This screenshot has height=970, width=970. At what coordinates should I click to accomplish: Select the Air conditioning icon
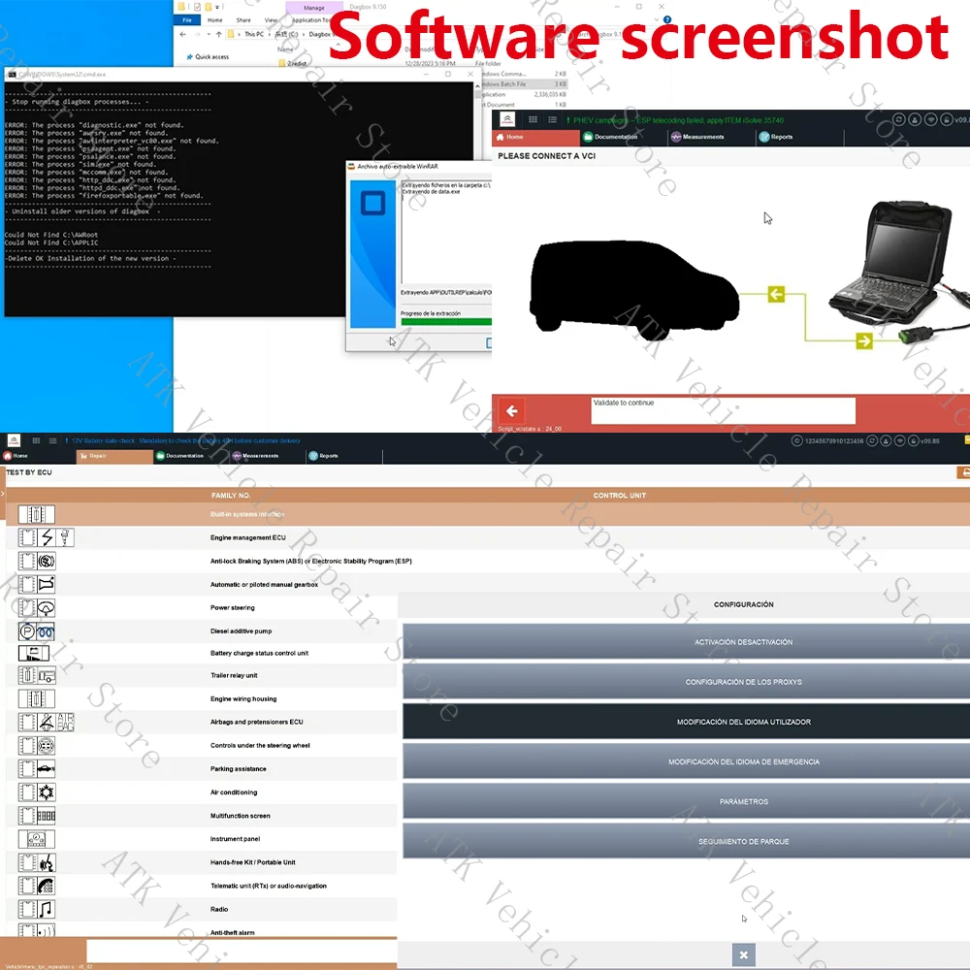[x=37, y=792]
